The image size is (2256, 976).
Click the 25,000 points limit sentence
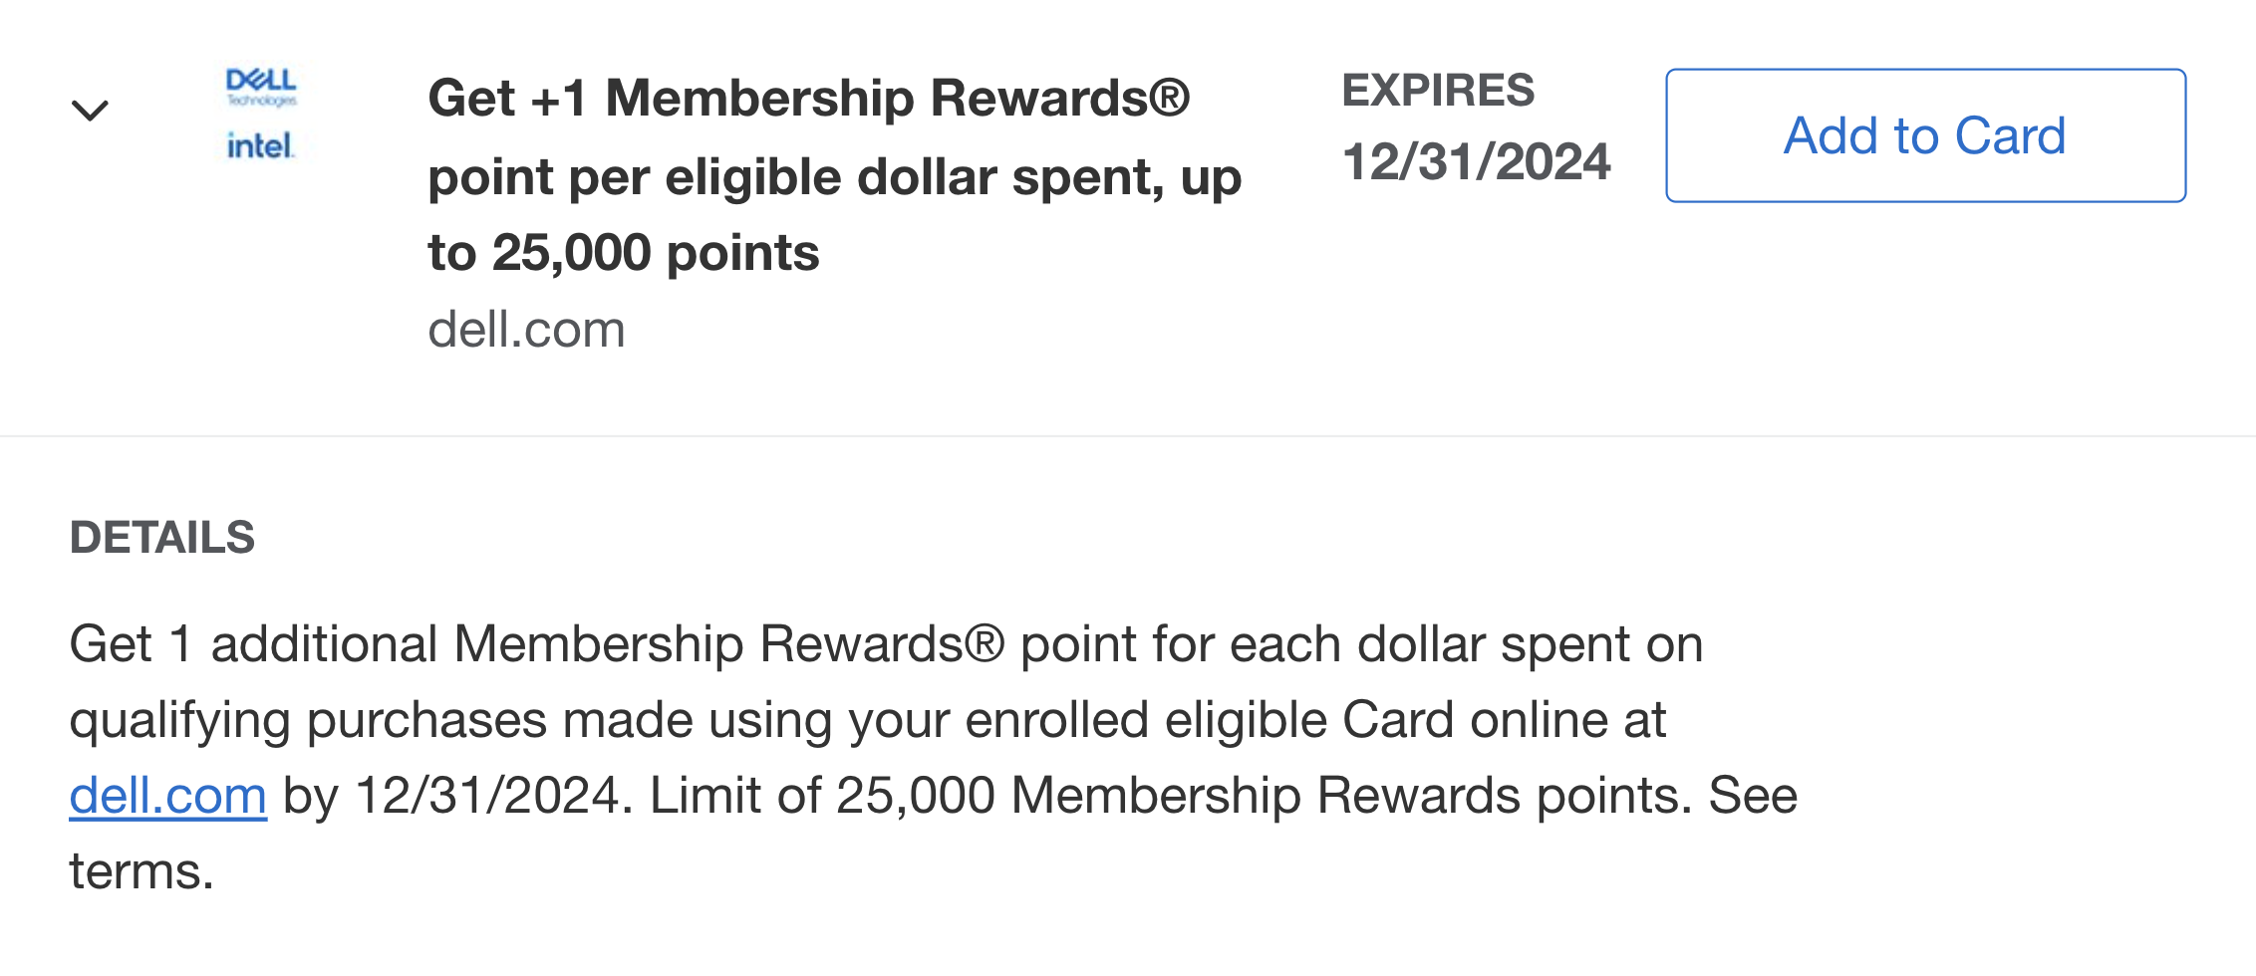pos(1216,796)
